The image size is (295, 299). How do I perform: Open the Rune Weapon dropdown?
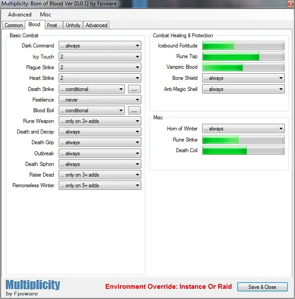tap(100, 121)
